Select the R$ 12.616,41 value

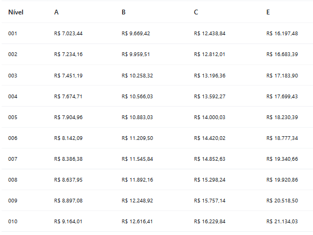pyautogui.click(x=137, y=222)
